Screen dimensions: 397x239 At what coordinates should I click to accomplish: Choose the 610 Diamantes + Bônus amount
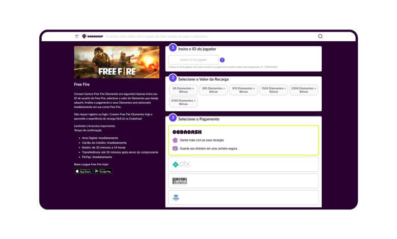pos(243,89)
